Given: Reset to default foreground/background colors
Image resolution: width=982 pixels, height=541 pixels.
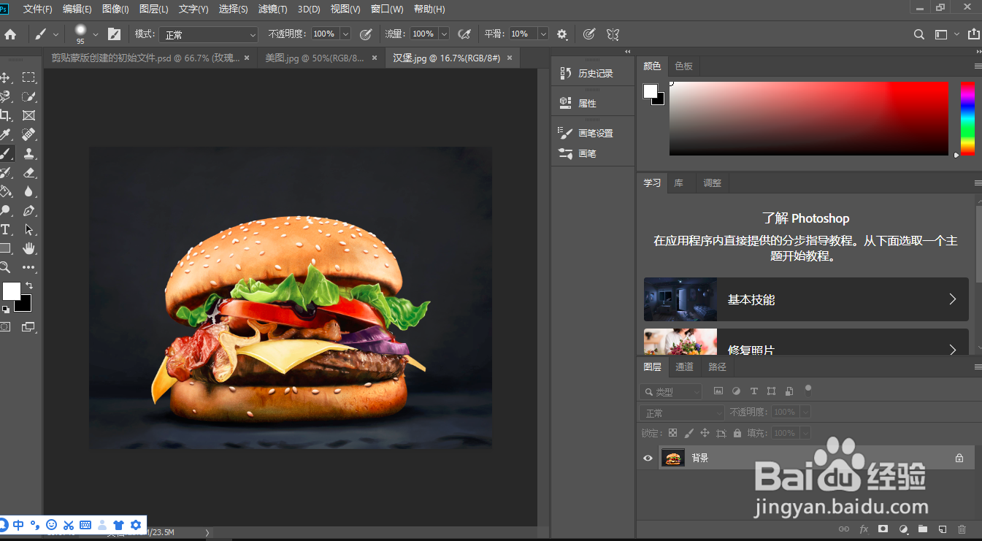Looking at the screenshot, I should click(x=6, y=310).
